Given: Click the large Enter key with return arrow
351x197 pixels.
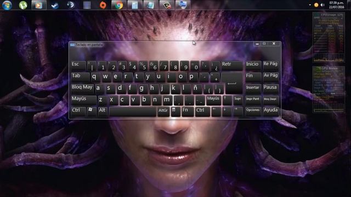Looking at the screenshot, I should coord(232,83).
